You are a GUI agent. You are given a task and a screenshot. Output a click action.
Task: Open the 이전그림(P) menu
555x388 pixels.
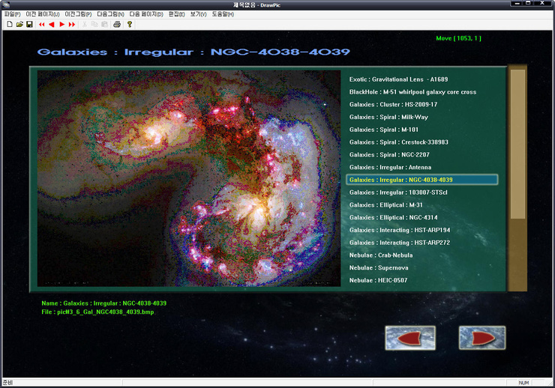pos(78,14)
